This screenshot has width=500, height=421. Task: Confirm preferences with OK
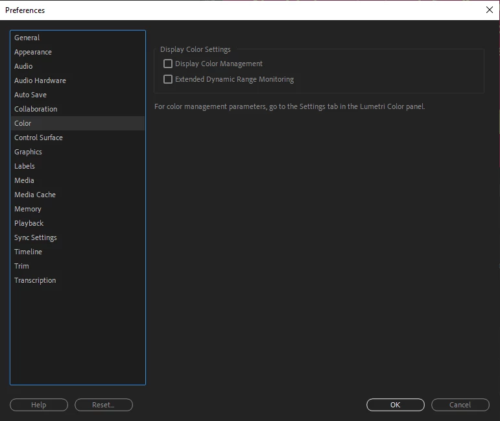396,405
